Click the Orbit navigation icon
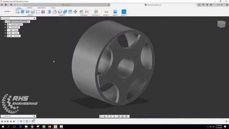 101,116
